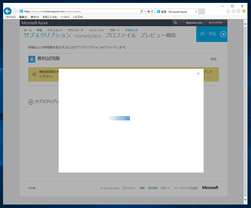Select the プレビュー機能 tab heading
251x208 pixels.
158,35
